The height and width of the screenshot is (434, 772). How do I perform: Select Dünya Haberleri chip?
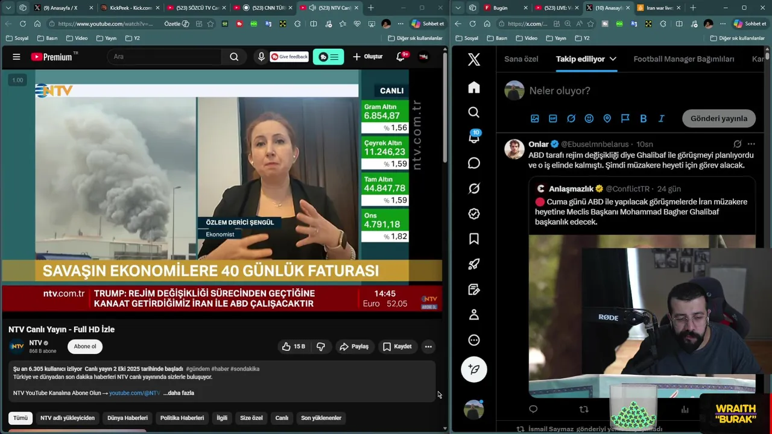tap(127, 418)
